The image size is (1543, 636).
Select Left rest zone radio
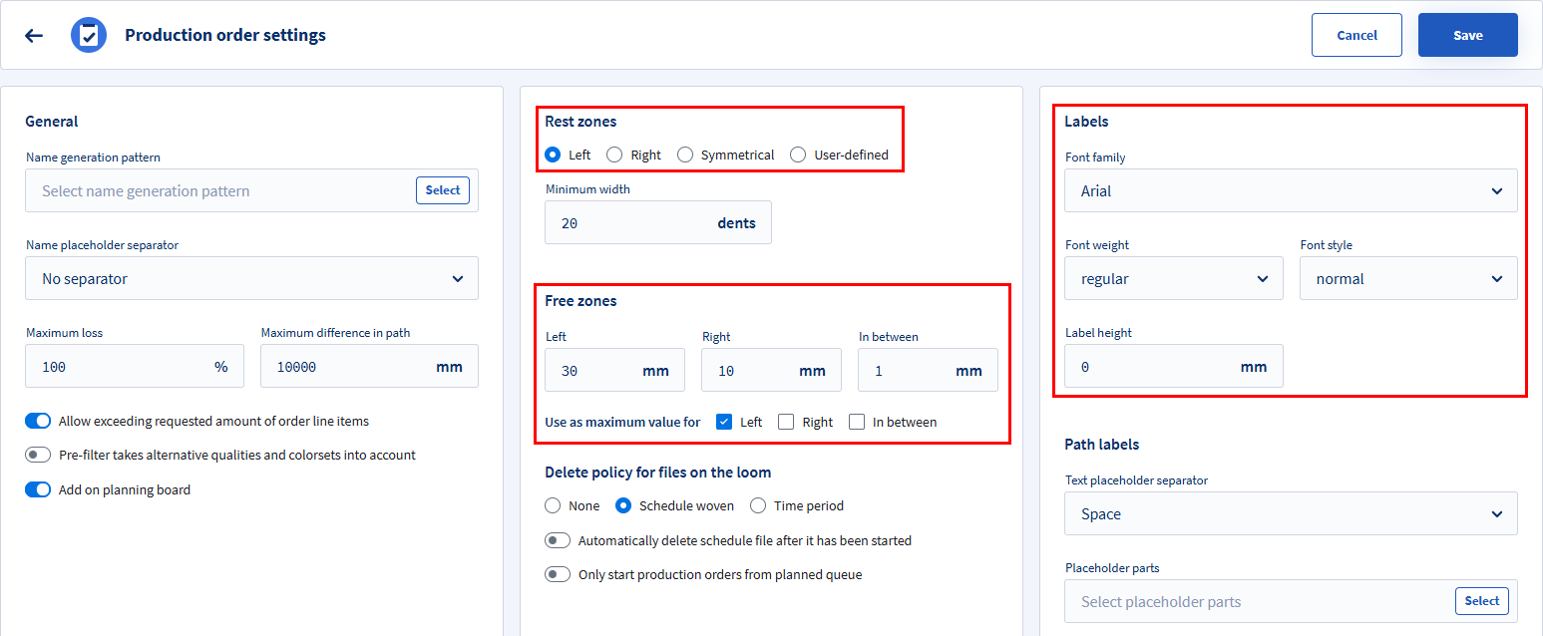click(x=553, y=155)
